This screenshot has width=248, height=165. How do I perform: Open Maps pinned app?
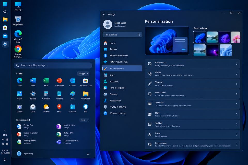point(59,108)
